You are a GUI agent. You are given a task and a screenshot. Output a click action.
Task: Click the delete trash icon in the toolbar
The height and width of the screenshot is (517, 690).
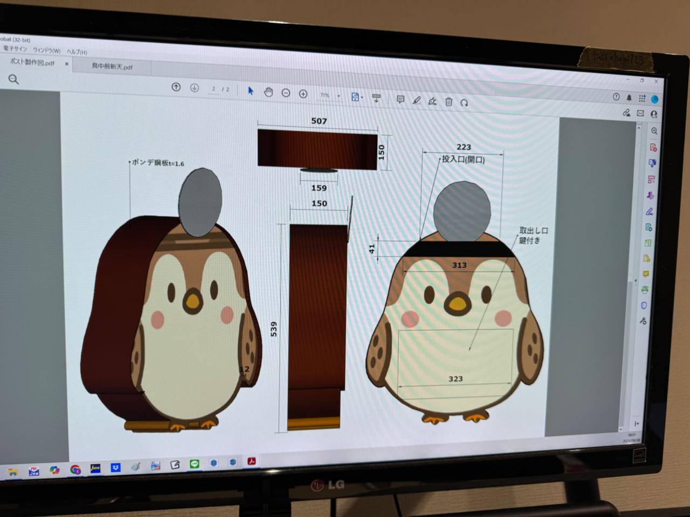pyautogui.click(x=448, y=101)
